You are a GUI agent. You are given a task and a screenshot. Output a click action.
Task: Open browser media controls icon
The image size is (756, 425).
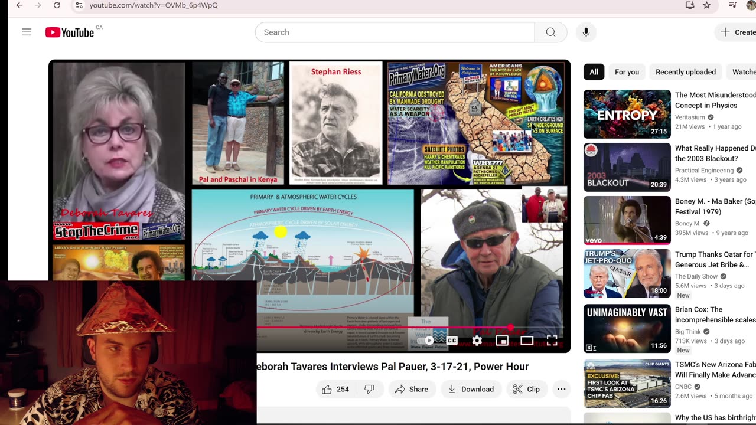pos(733,5)
